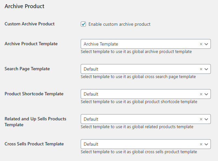Image resolution: width=218 pixels, height=161 pixels.
Task: Expand Cross Sells Product Template dropdown arrow
Action: pyautogui.click(x=206, y=144)
